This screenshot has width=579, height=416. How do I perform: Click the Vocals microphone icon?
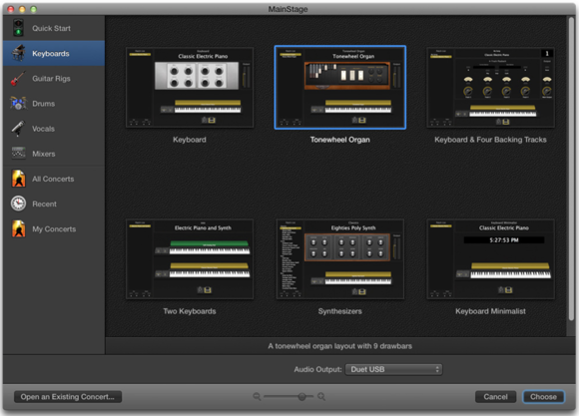18,129
